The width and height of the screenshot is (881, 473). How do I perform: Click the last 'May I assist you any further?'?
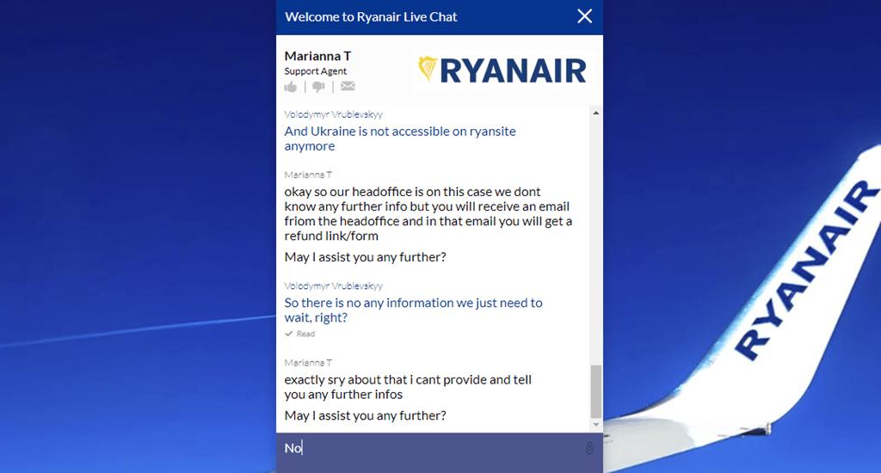point(365,415)
